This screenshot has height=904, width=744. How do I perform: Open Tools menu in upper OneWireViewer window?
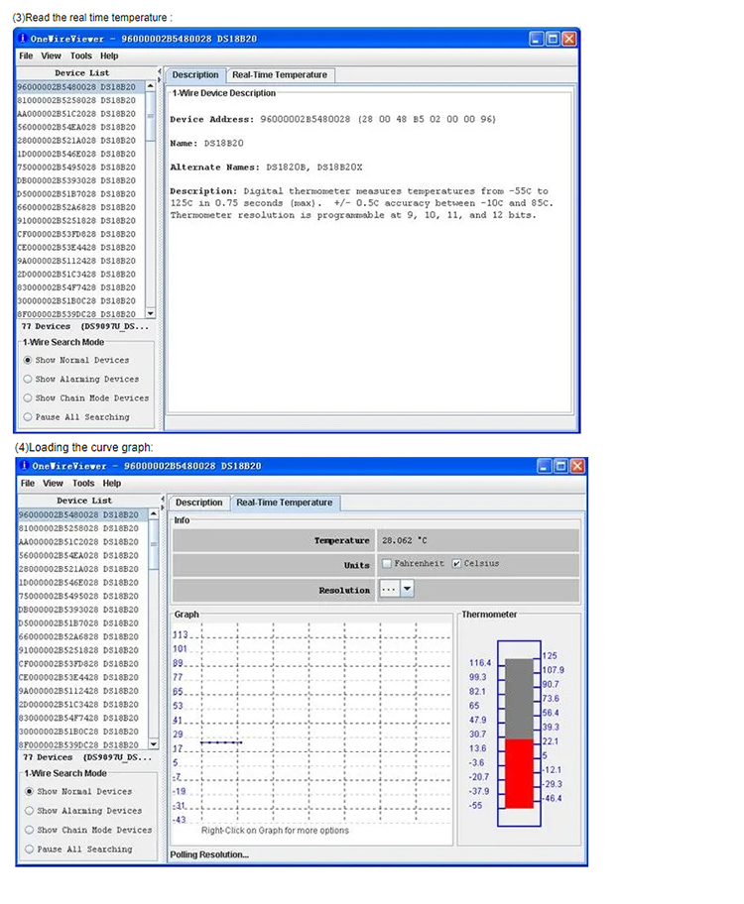tap(80, 56)
